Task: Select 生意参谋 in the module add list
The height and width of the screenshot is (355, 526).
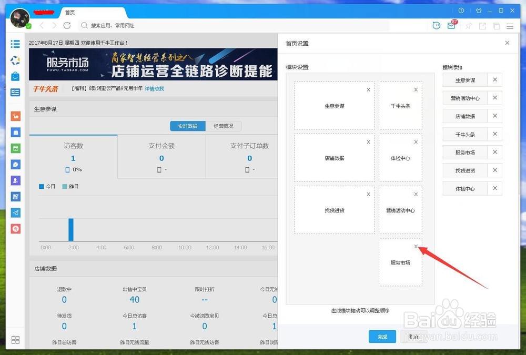Action: [x=465, y=80]
